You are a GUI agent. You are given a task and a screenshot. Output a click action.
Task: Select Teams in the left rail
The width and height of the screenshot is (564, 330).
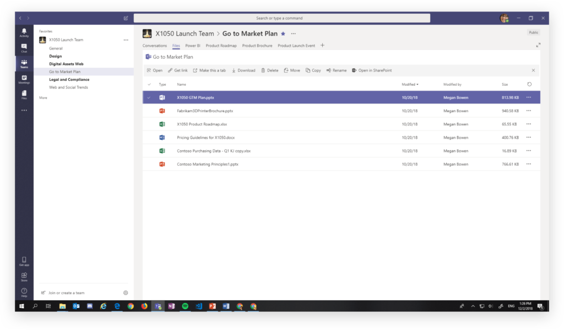(24, 64)
